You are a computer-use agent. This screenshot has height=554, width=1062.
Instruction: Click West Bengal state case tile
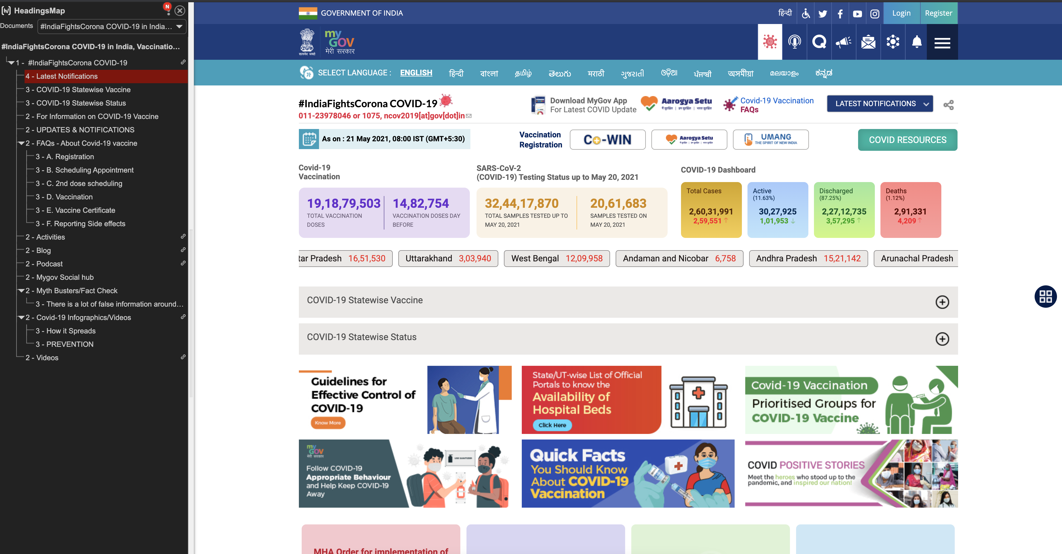click(557, 259)
